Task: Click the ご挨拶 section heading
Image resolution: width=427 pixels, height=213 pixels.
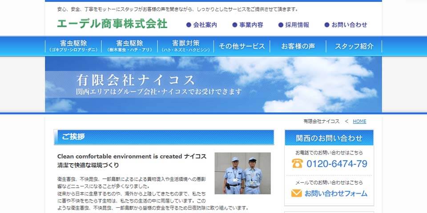Action: pyautogui.click(x=164, y=137)
